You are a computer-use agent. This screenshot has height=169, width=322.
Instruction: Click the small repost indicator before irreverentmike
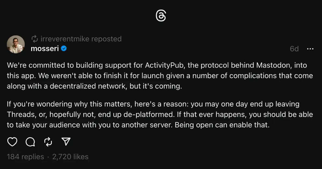click(35, 39)
